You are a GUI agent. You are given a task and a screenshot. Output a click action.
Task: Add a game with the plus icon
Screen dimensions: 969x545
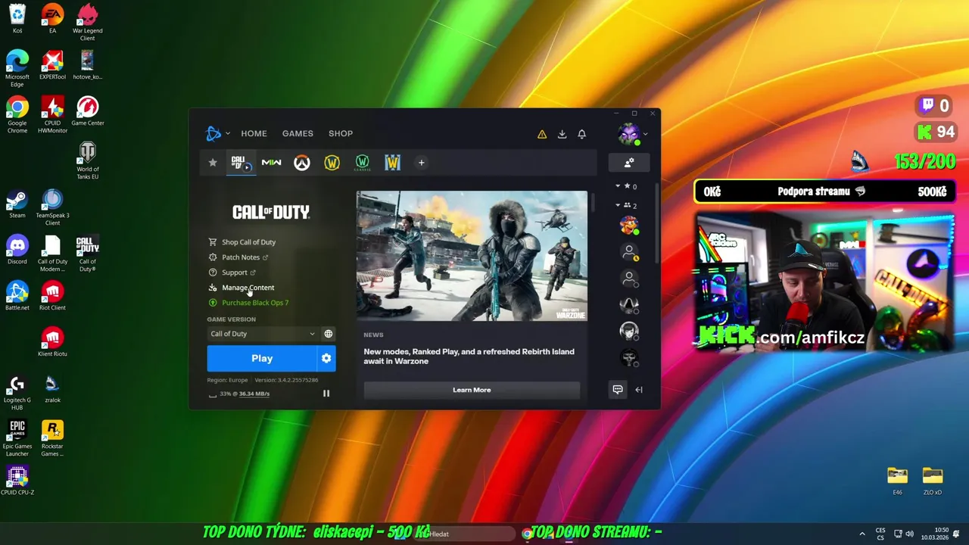tap(422, 163)
